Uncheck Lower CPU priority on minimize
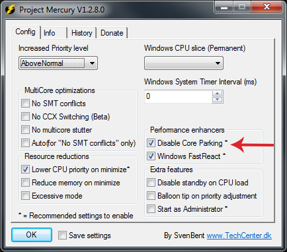The width and height of the screenshot is (287, 252). [x=25, y=170]
